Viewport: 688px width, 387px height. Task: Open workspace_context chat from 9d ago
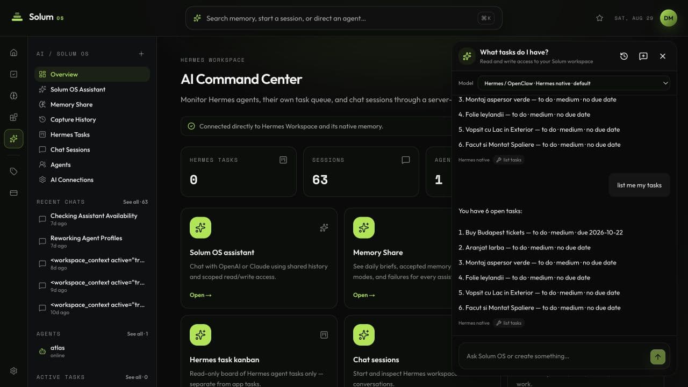(92, 286)
